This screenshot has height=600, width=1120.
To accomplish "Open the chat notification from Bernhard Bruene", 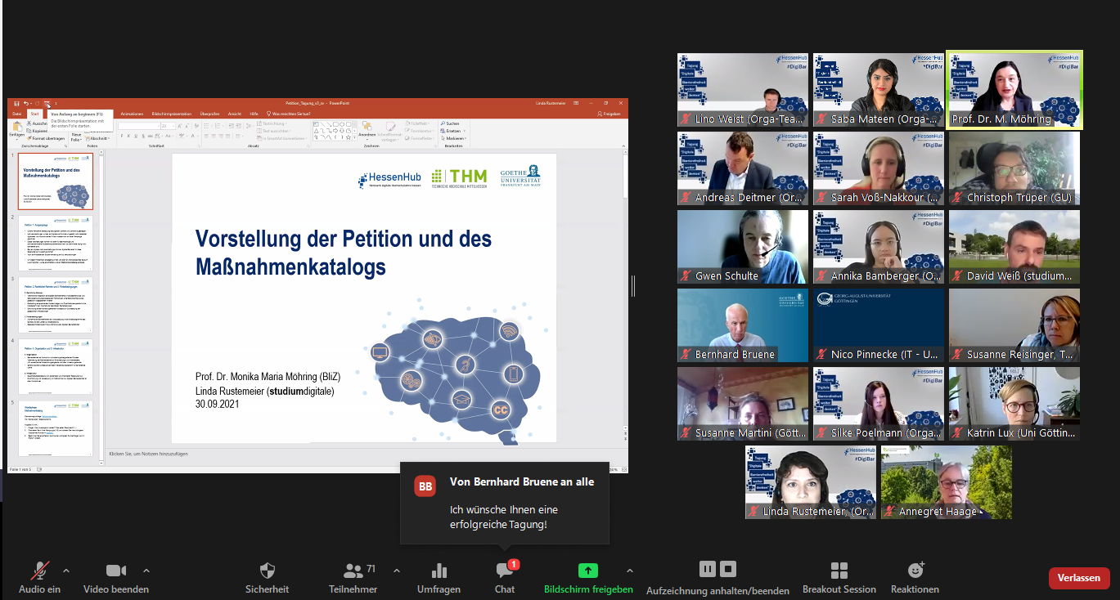I will (x=504, y=503).
